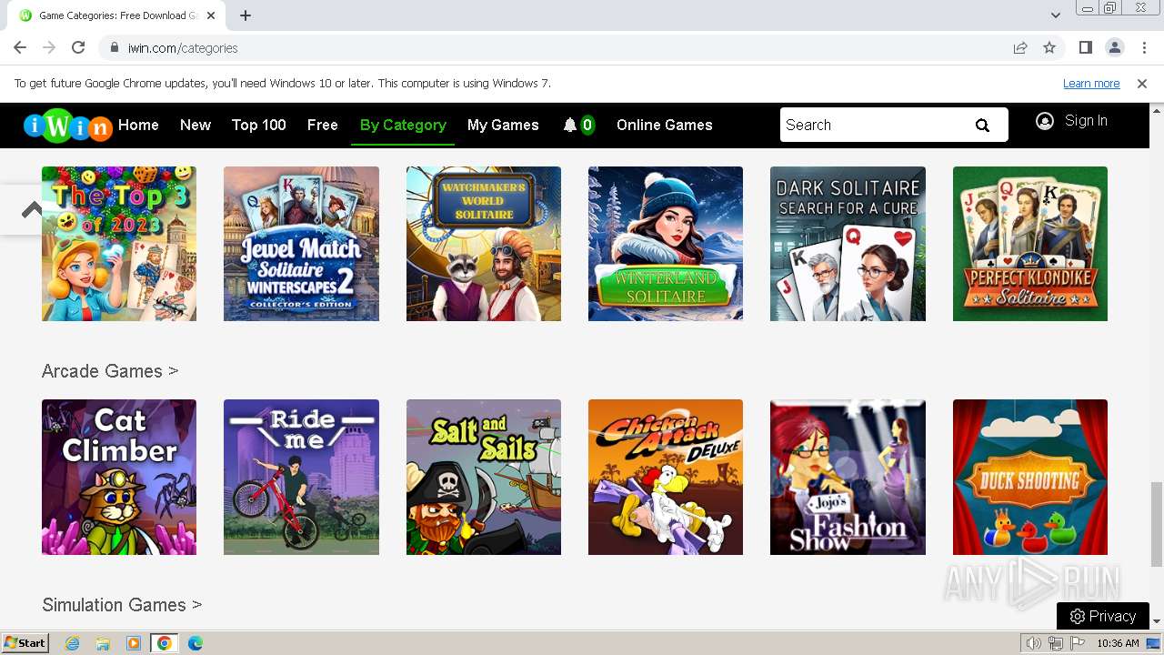Open Microsoft Edge from taskbar
This screenshot has width=1164, height=655.
pyautogui.click(x=196, y=643)
